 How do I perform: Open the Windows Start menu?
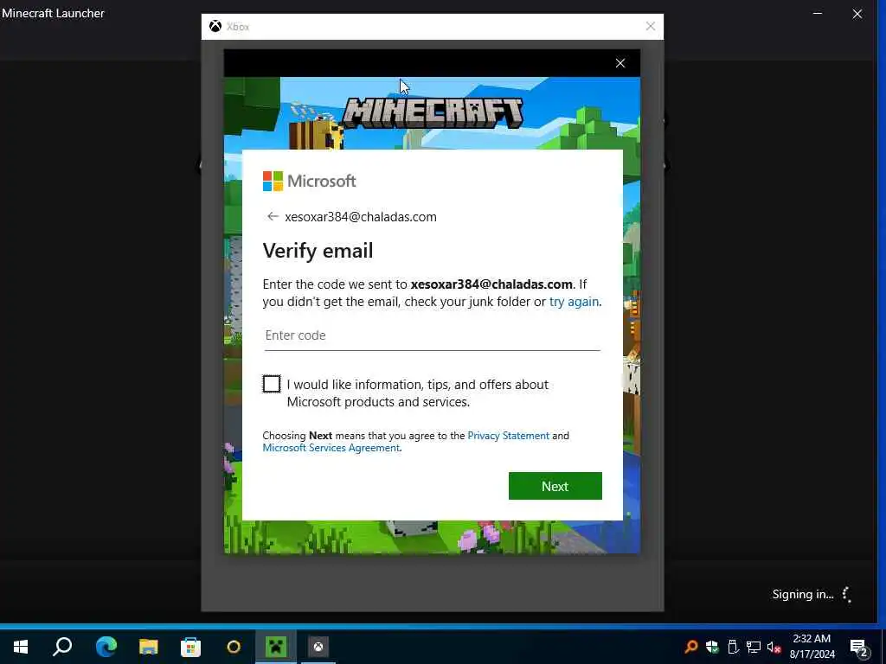point(21,647)
